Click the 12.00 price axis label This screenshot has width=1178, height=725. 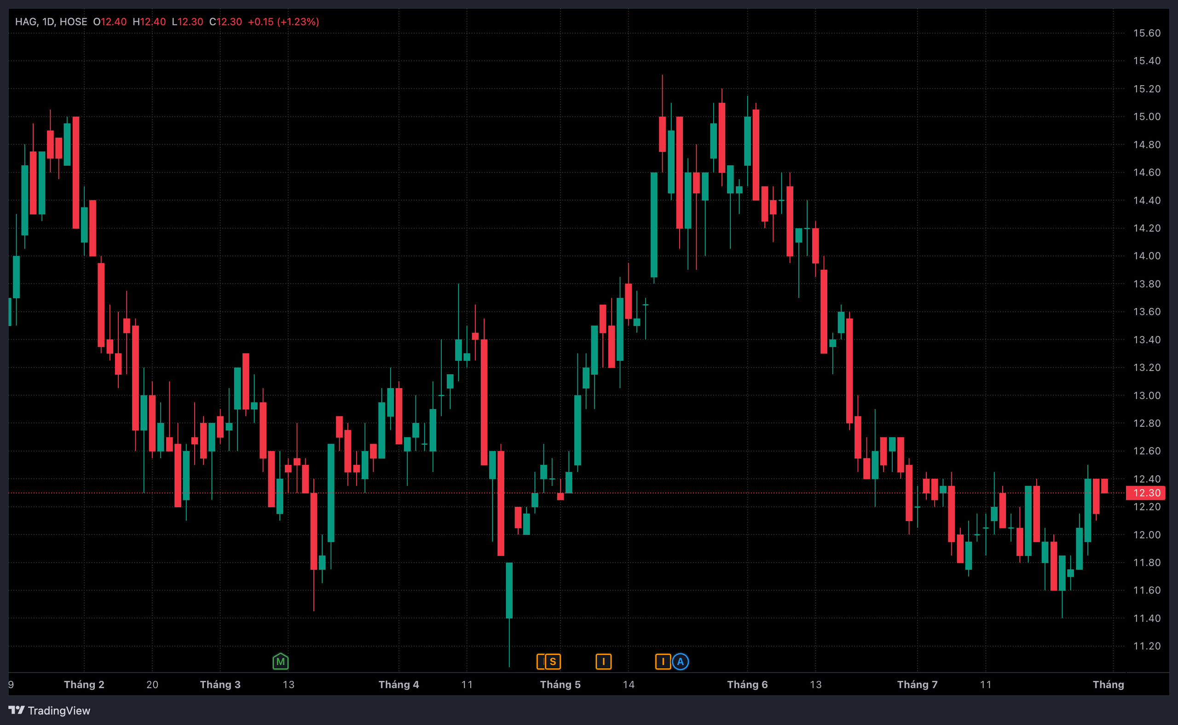pos(1146,534)
